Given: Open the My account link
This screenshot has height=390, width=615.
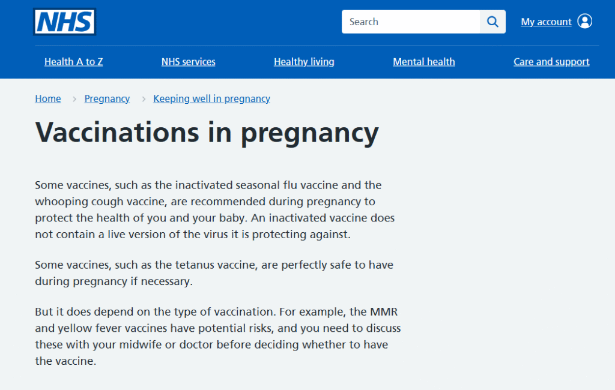Looking at the screenshot, I should coord(546,22).
